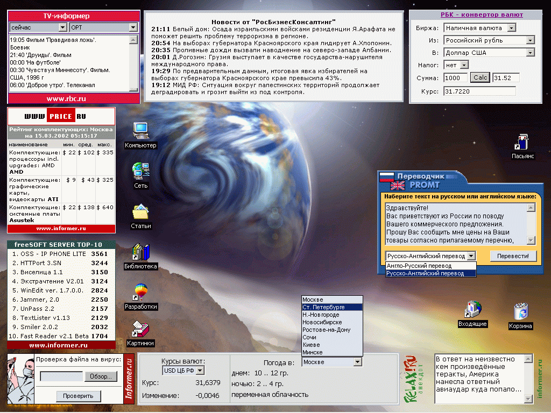Screen dimensions: 551x413
Task: Choose Ростове-на-Дону in city list
Action: point(332,330)
